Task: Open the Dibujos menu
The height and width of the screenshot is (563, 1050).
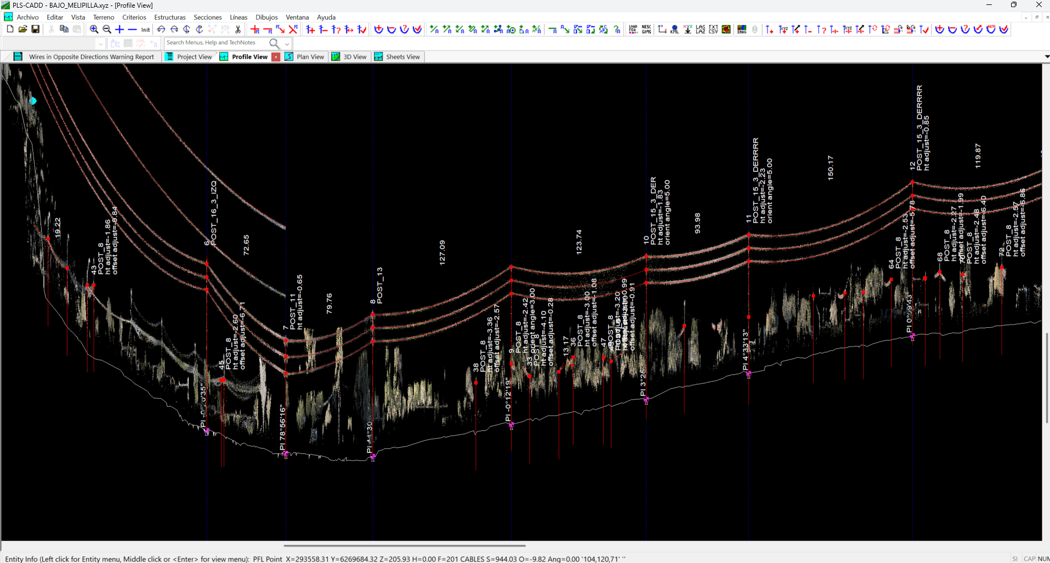Action: [x=266, y=17]
